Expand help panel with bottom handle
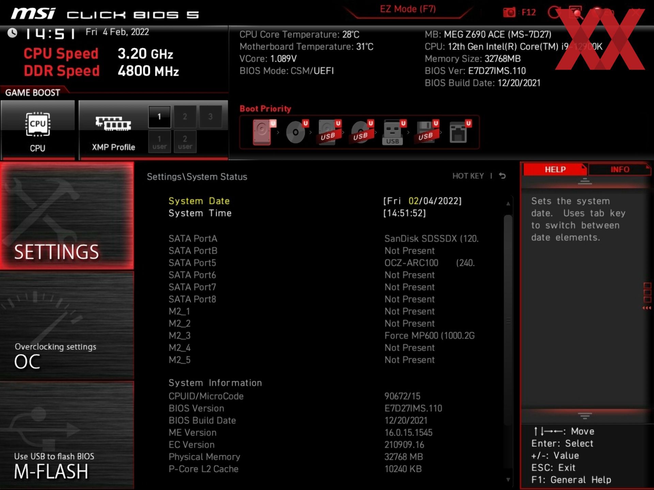This screenshot has width=654, height=490. tap(585, 416)
